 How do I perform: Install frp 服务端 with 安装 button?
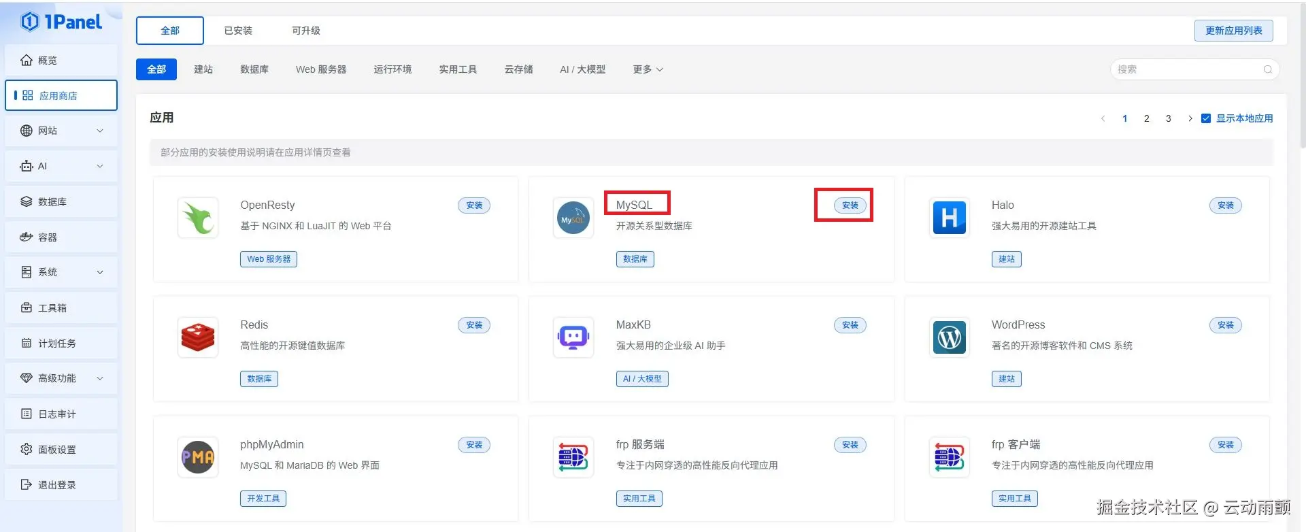(850, 445)
